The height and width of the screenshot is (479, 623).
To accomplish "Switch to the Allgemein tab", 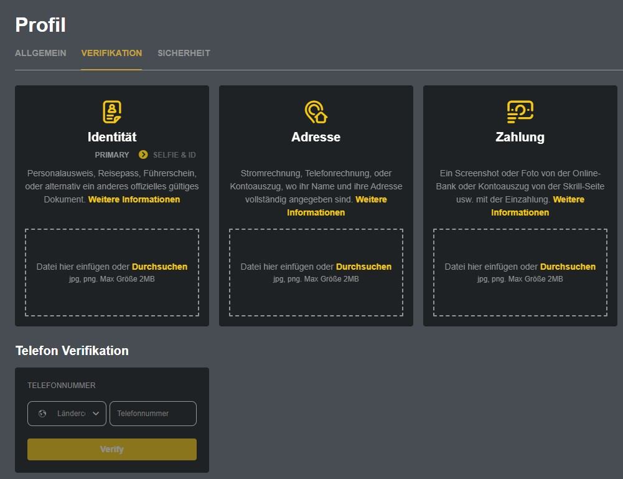I will 40,53.
